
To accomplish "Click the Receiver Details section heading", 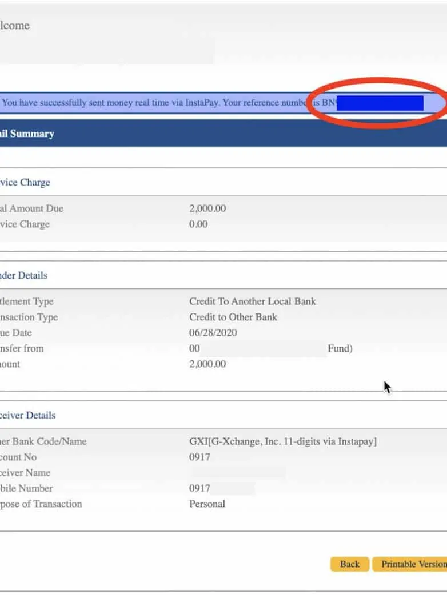I will click(28, 415).
